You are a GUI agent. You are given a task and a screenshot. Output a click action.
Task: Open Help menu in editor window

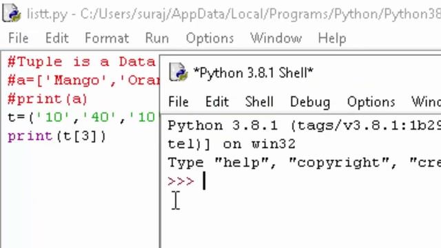pyautogui.click(x=332, y=38)
